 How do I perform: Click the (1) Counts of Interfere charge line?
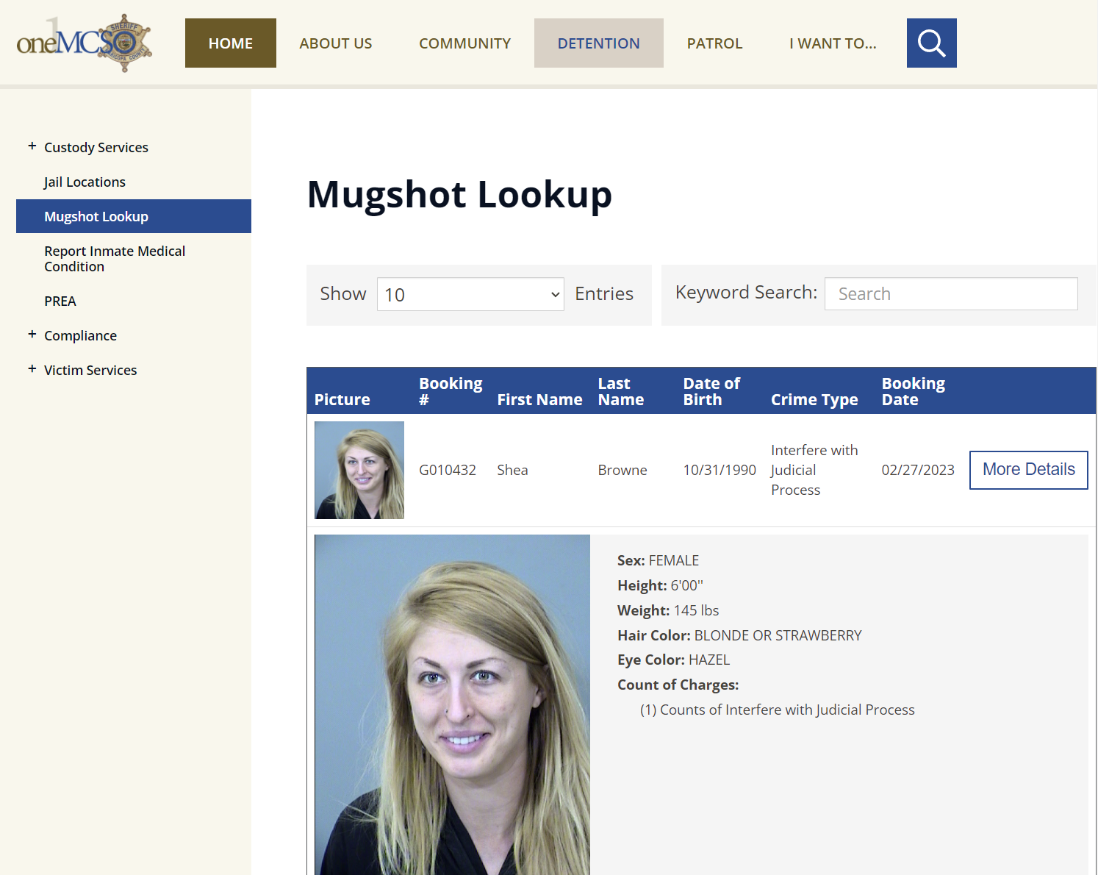click(x=777, y=710)
